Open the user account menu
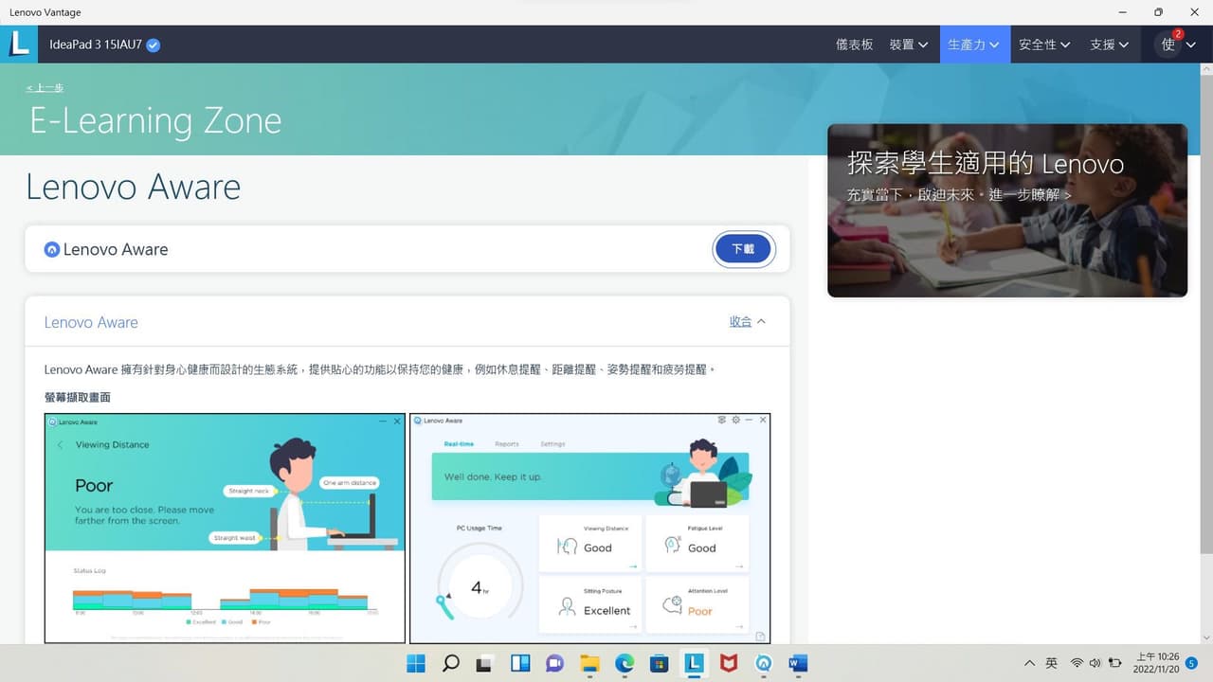This screenshot has height=682, width=1213. point(1177,45)
